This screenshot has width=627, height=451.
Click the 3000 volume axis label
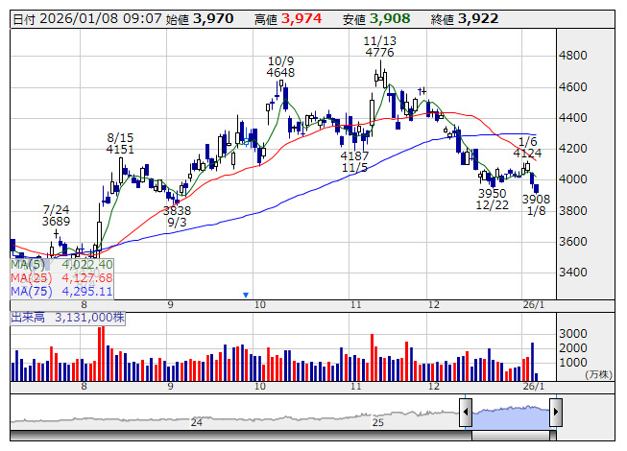coord(572,334)
